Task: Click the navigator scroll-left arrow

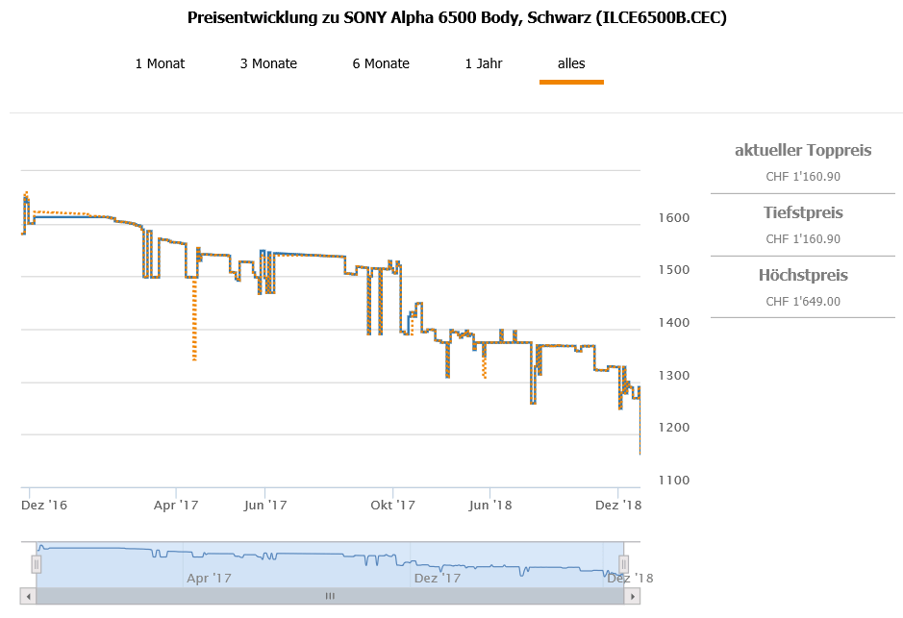Action: 29,596
